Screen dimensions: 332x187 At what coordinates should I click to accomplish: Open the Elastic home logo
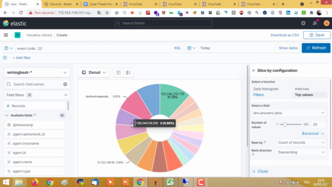15,23
